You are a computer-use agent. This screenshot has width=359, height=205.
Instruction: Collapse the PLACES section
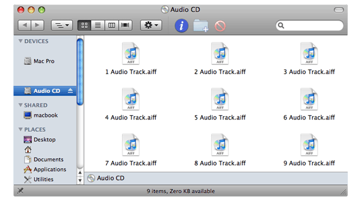[21, 130]
